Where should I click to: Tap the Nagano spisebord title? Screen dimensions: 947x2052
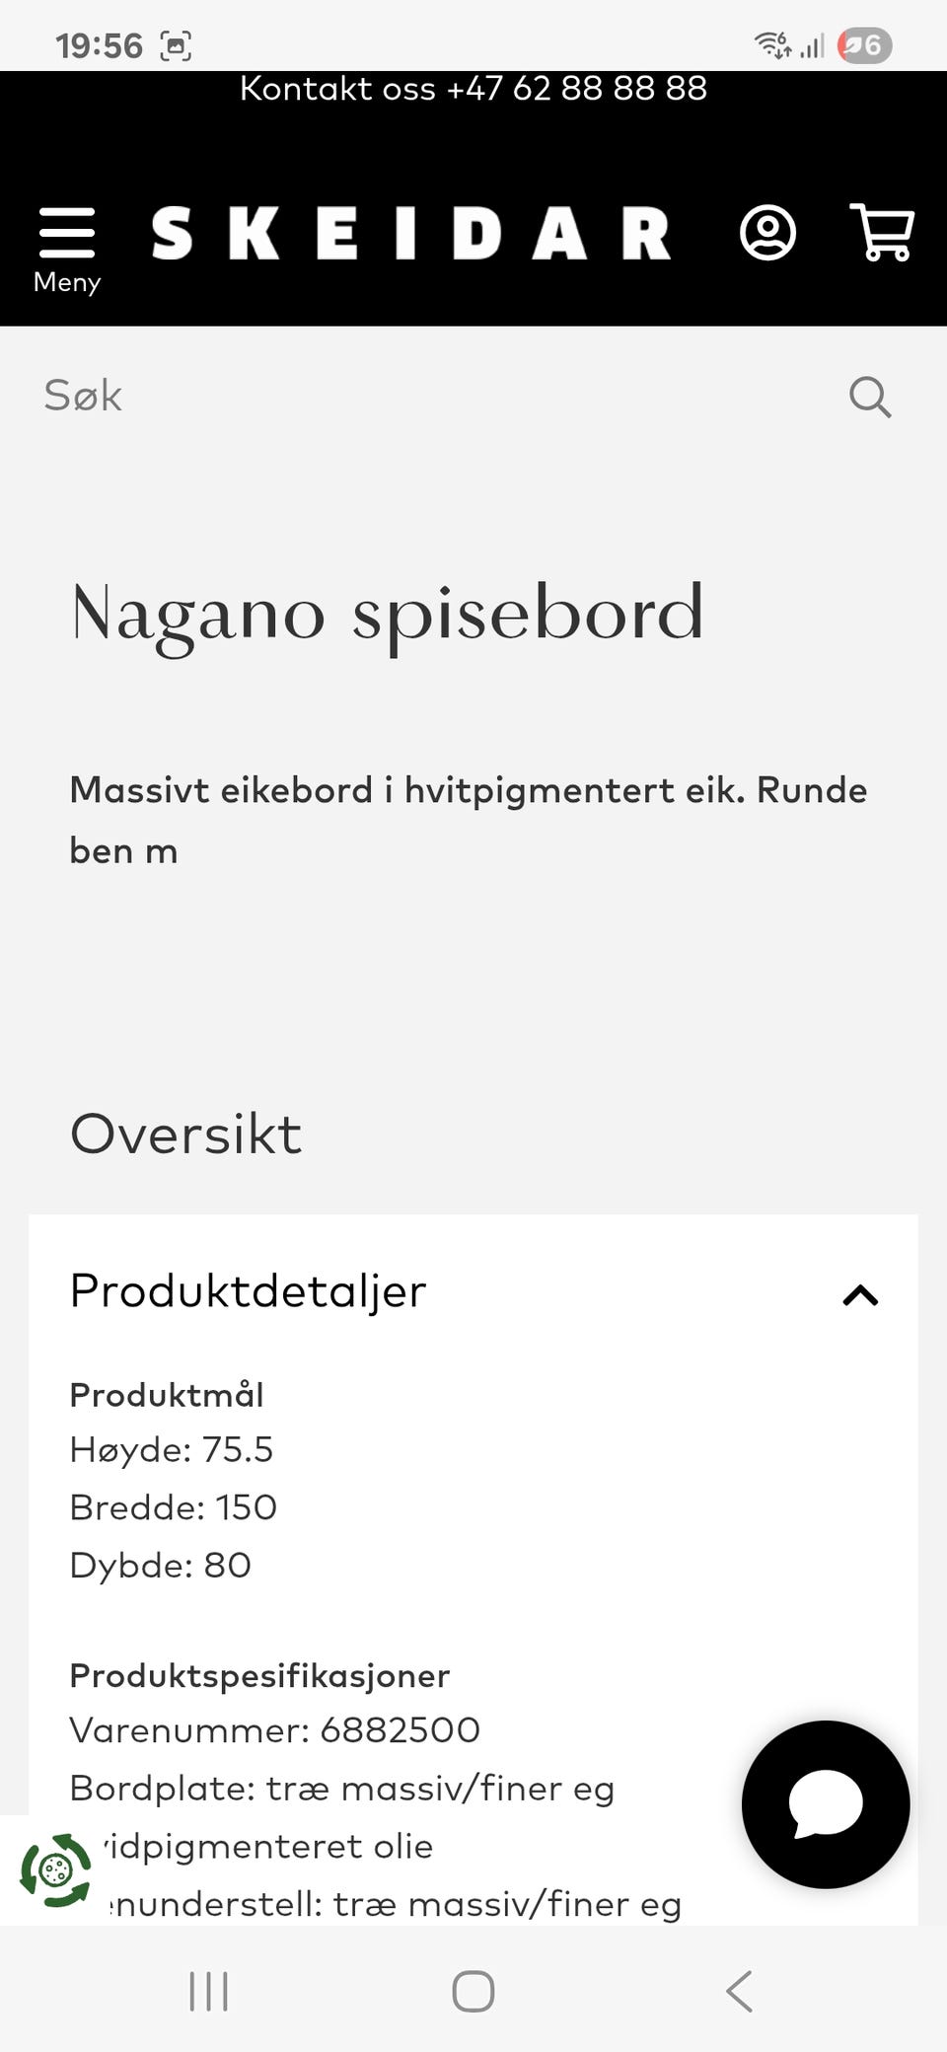(387, 614)
